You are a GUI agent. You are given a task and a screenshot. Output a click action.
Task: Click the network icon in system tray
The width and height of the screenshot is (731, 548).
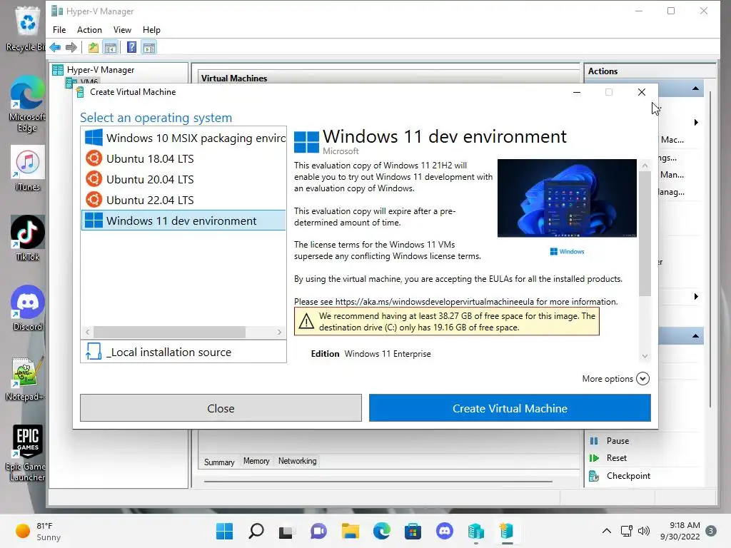[x=626, y=531]
